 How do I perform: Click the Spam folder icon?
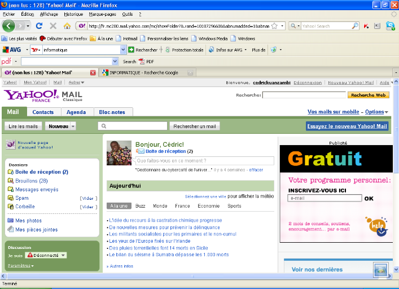pos(10,198)
